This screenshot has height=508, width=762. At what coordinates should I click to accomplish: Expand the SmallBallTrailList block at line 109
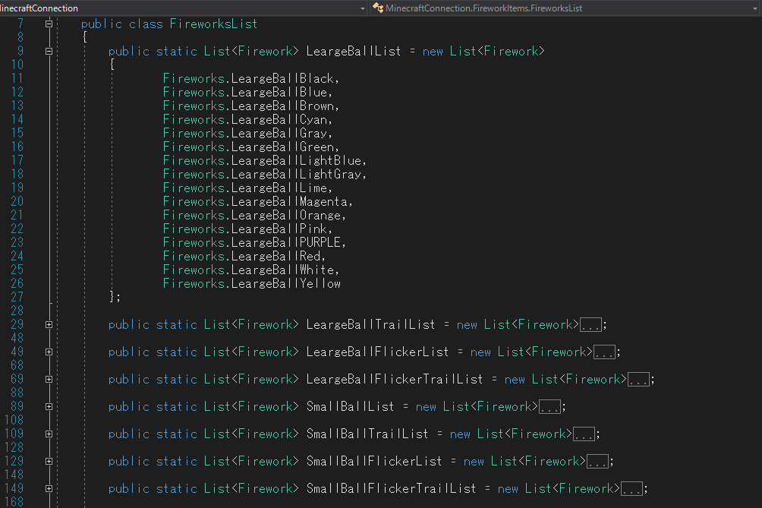49,434
